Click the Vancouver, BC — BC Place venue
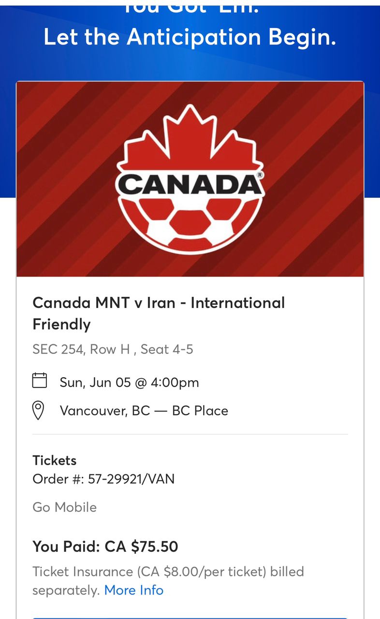This screenshot has width=380, height=619. [x=144, y=411]
